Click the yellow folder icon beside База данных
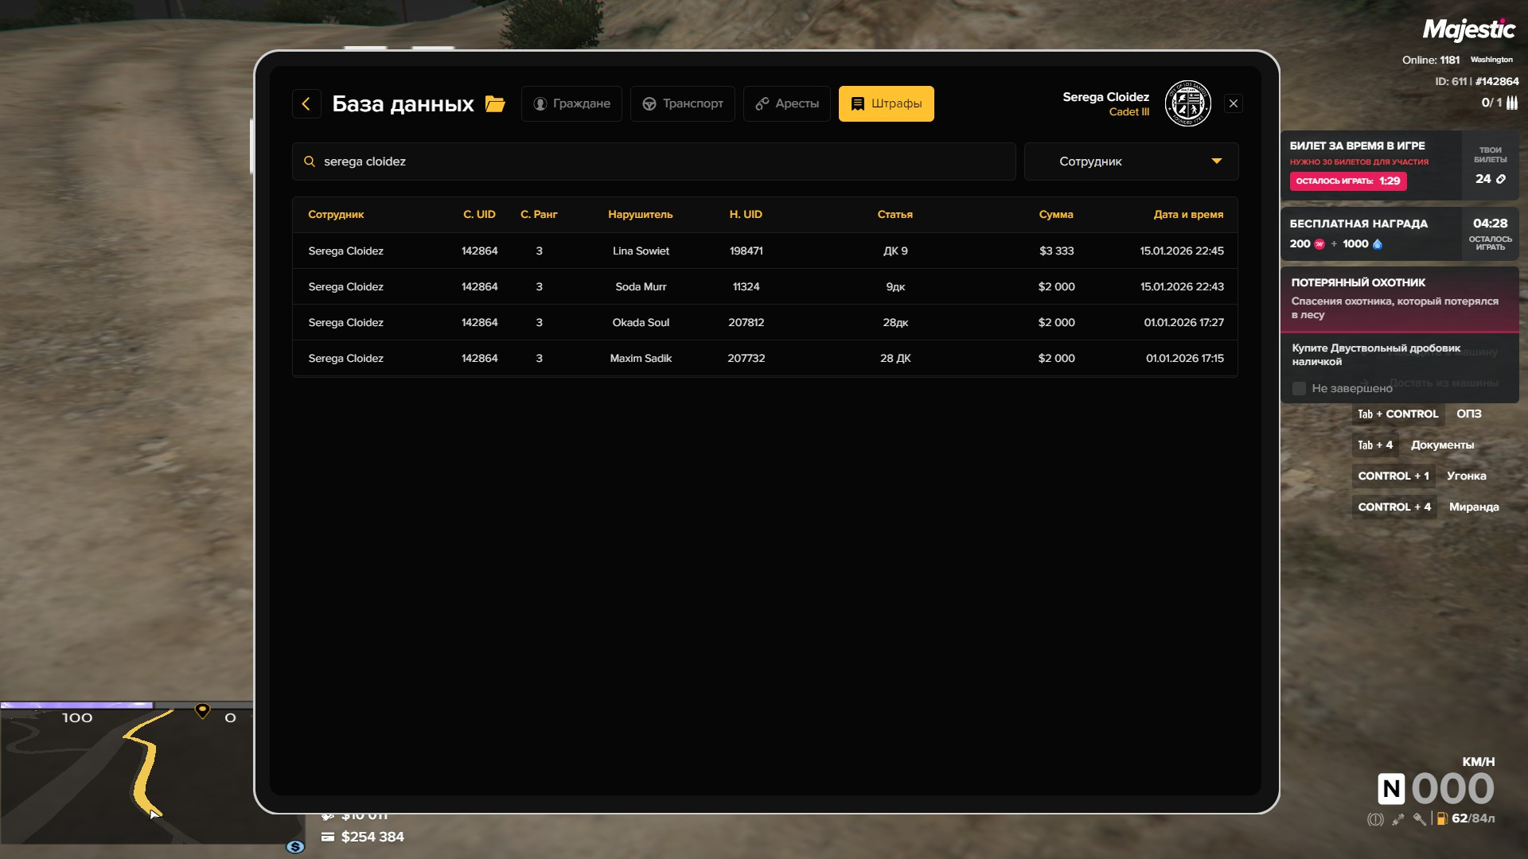 pos(495,104)
